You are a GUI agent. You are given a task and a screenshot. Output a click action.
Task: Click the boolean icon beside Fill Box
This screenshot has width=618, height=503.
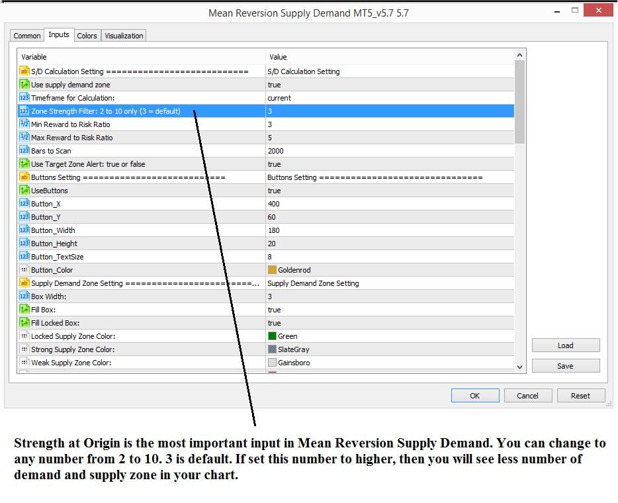(x=24, y=310)
